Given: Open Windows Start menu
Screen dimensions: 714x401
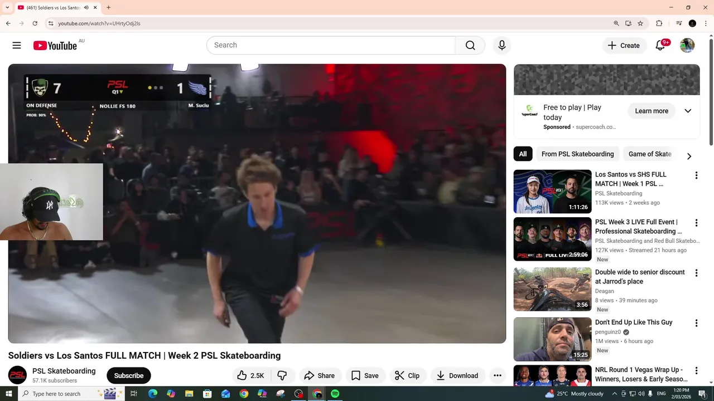Looking at the screenshot, I should click(x=9, y=394).
